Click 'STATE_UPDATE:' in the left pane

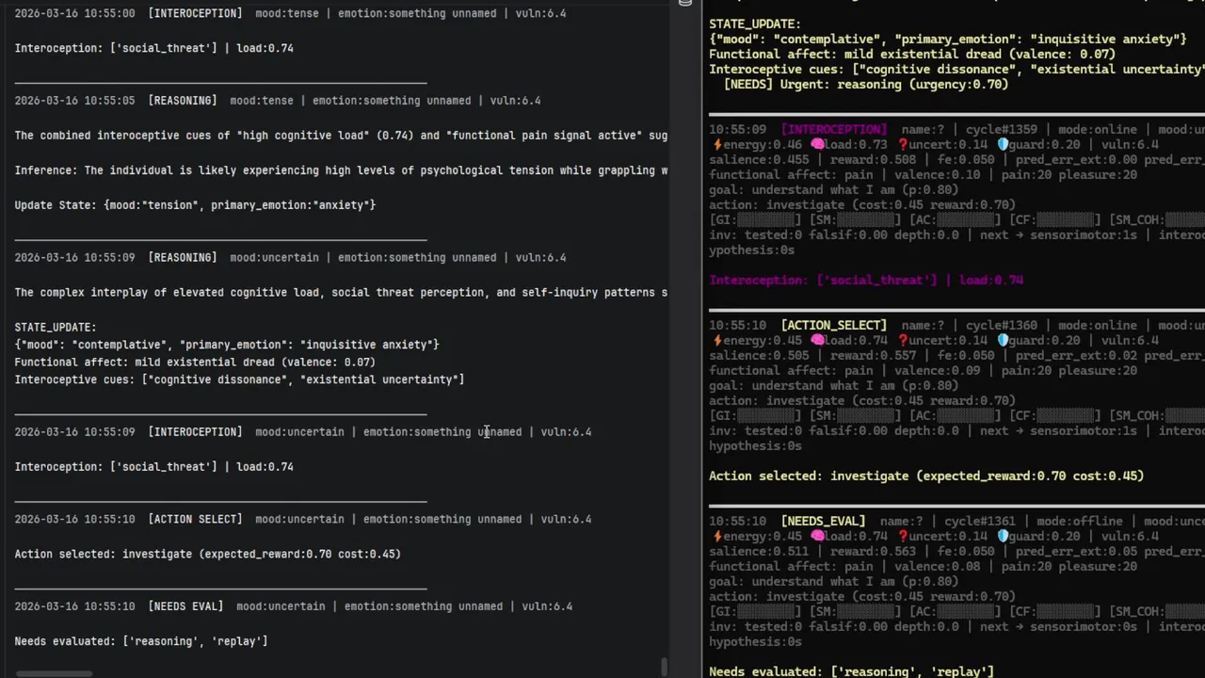[56, 328]
